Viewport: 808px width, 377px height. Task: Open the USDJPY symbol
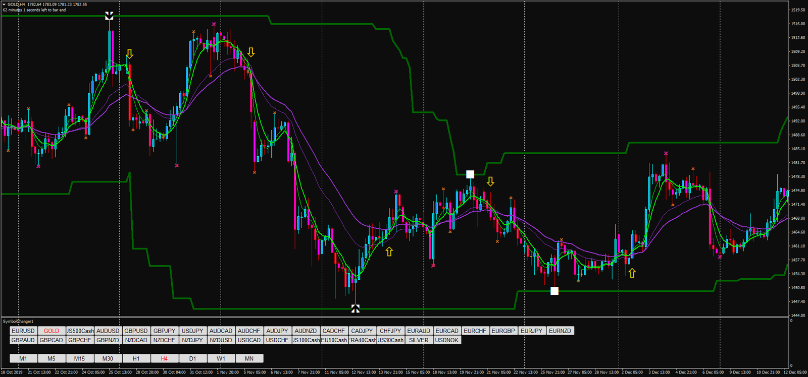pyautogui.click(x=192, y=331)
